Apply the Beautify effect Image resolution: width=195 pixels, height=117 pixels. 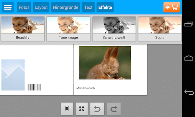(x=23, y=29)
